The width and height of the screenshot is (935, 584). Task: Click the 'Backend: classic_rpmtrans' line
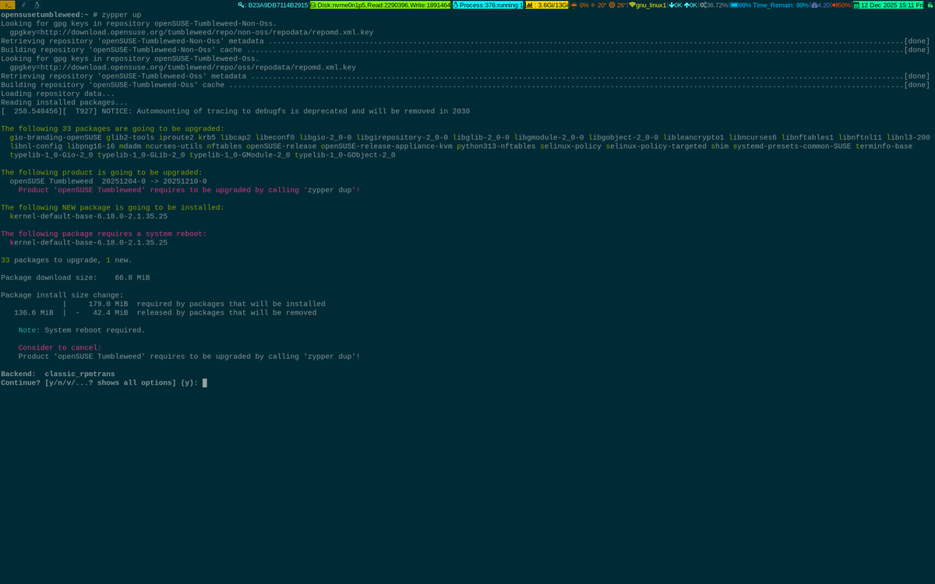click(58, 375)
